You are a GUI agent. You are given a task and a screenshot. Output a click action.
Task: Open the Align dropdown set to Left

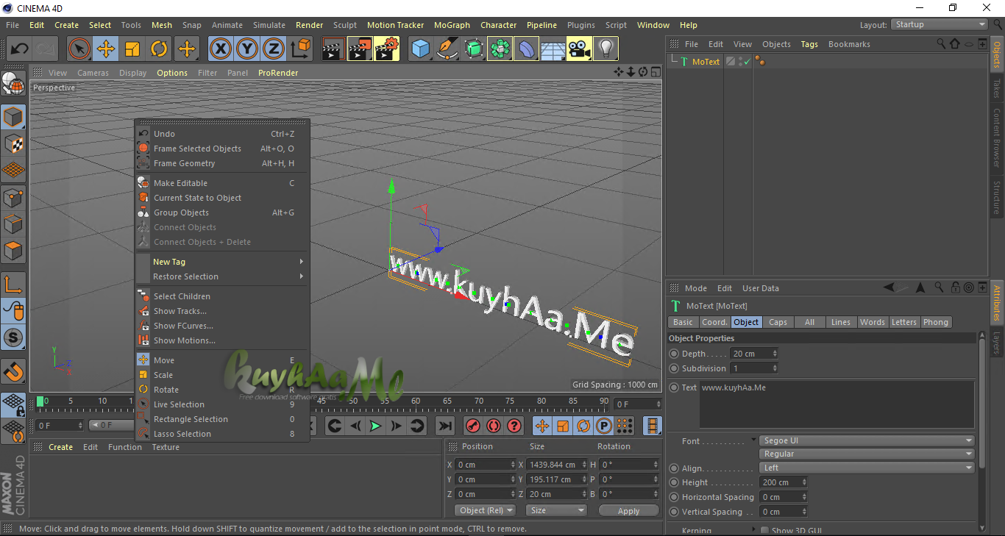(x=867, y=468)
